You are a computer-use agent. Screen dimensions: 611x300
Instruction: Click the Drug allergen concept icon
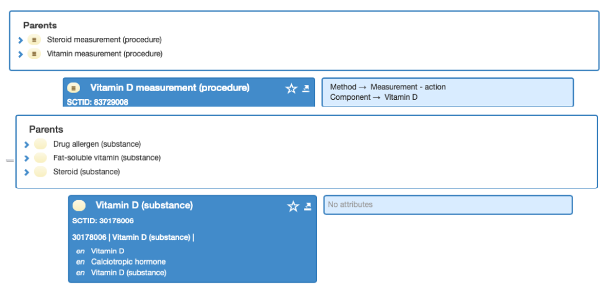pos(40,144)
